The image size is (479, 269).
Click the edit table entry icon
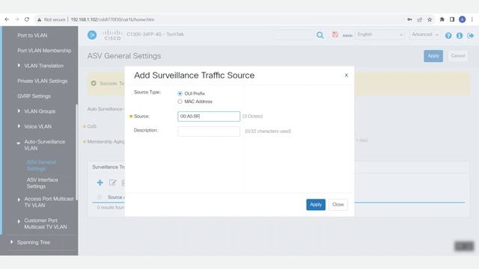coord(112,182)
